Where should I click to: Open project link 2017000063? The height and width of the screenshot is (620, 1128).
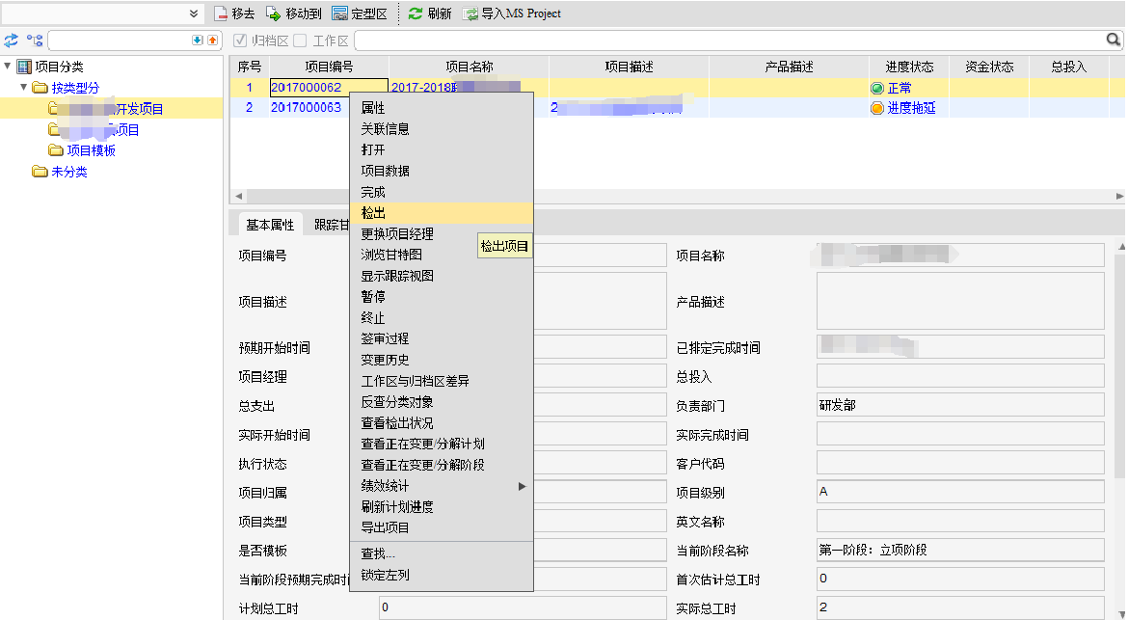tap(306, 108)
